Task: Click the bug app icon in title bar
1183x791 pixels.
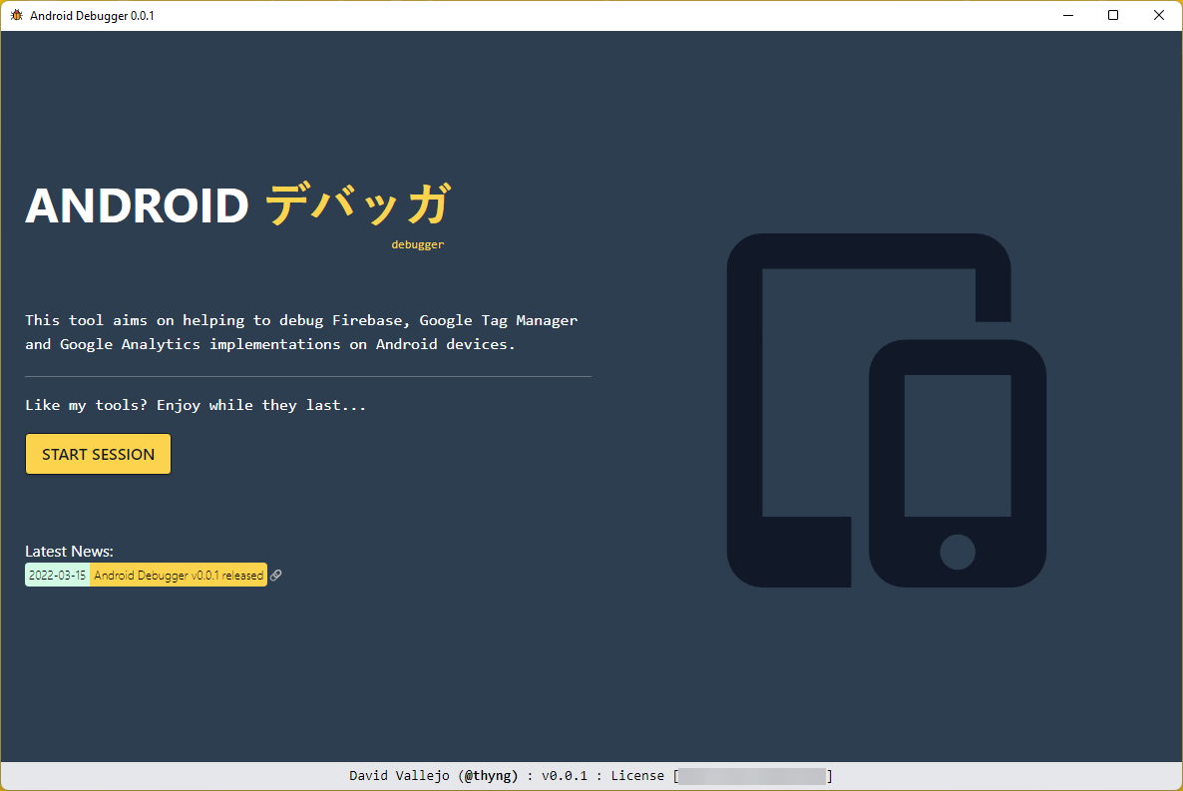Action: tap(16, 15)
